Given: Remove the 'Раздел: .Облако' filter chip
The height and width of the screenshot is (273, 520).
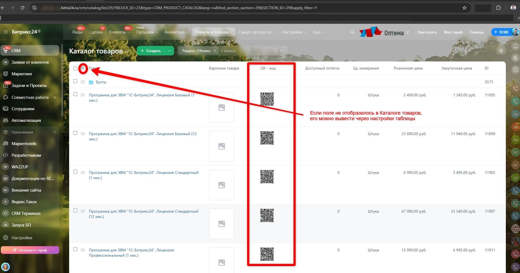Looking at the screenshot, I should (215, 51).
